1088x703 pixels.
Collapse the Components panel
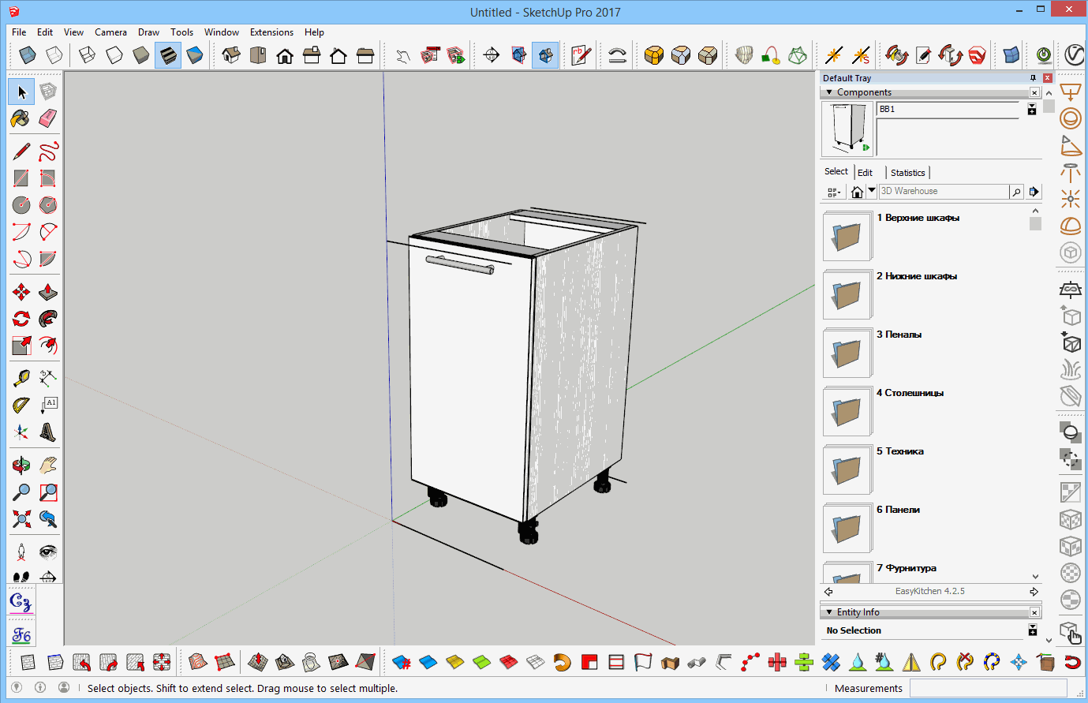tap(829, 92)
